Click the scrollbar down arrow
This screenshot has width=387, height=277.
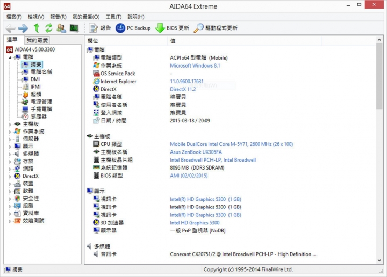click(379, 260)
